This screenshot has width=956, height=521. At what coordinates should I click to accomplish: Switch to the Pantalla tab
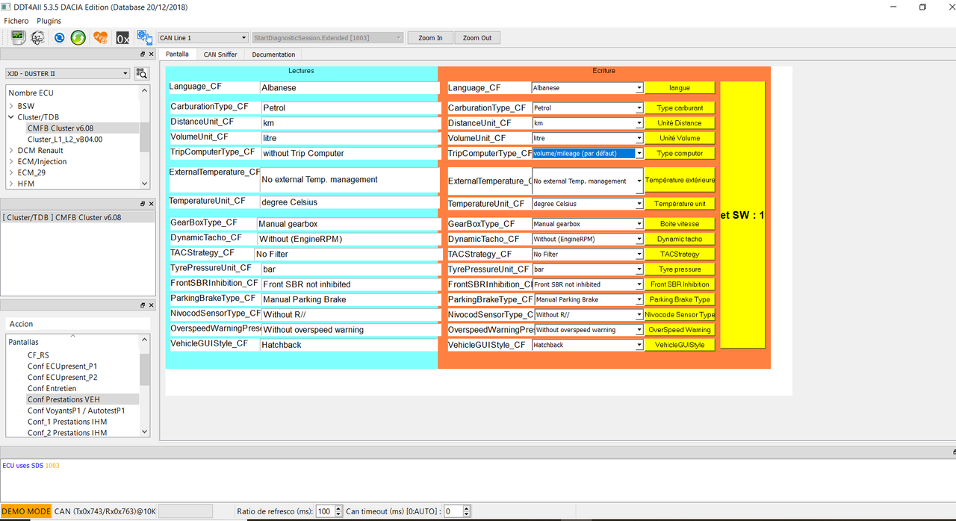coord(177,54)
